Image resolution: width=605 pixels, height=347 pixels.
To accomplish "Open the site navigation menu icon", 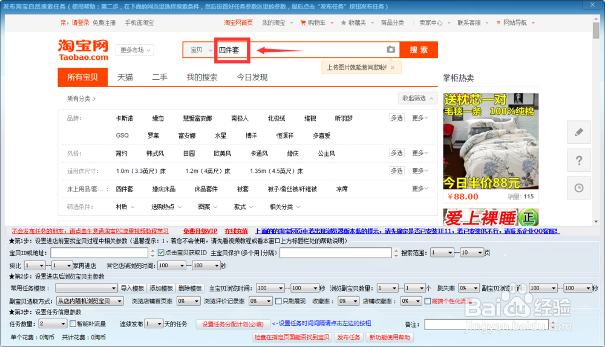I will (499, 23).
